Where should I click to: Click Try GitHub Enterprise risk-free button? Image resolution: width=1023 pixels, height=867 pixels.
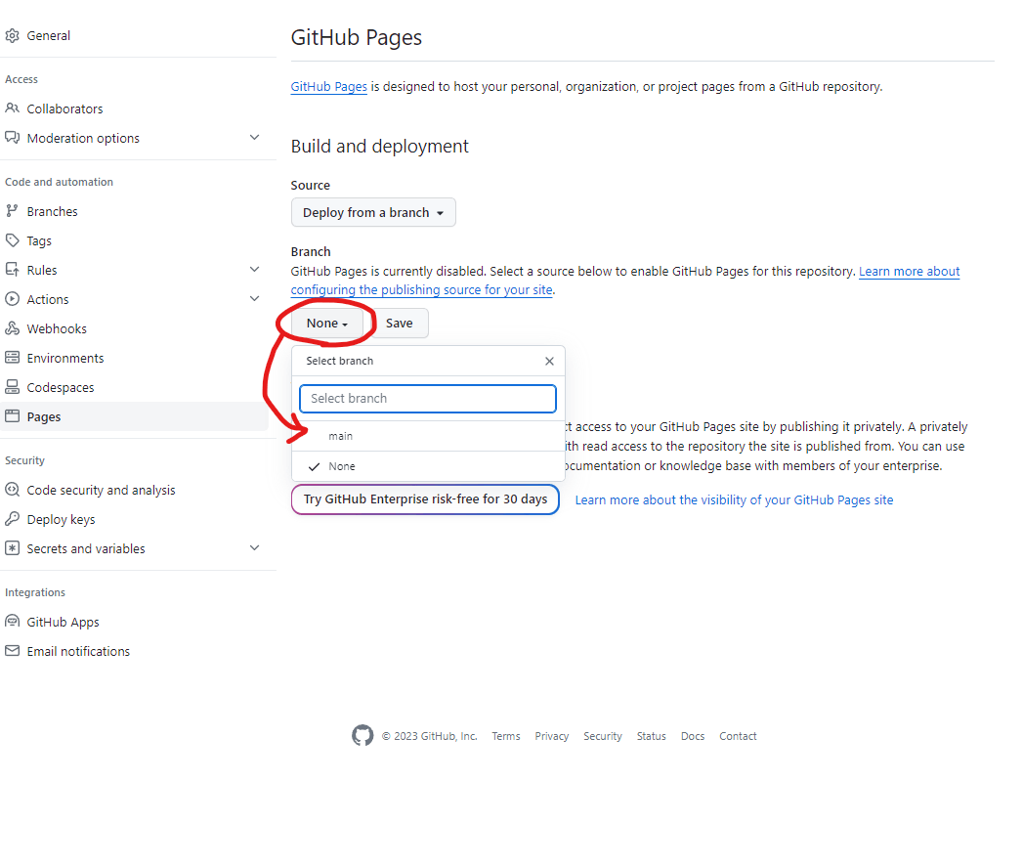(425, 499)
